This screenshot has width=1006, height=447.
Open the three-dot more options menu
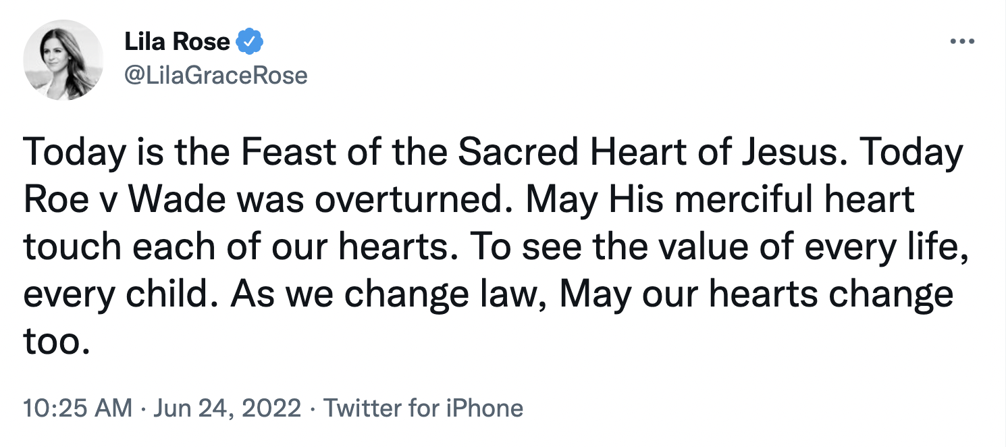(x=962, y=42)
